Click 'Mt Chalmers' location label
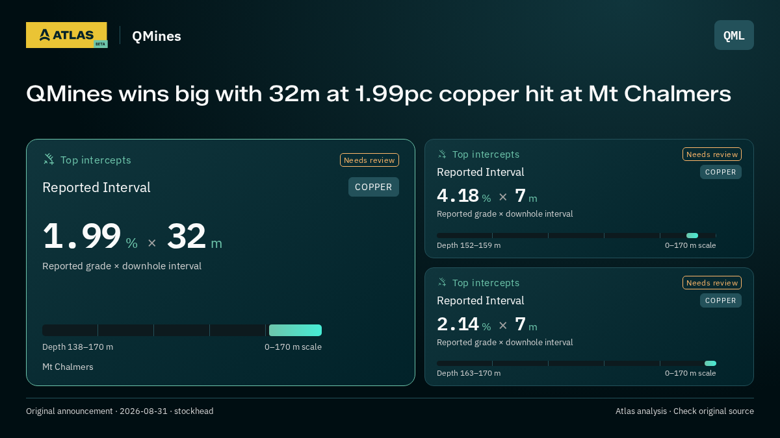 (68, 367)
